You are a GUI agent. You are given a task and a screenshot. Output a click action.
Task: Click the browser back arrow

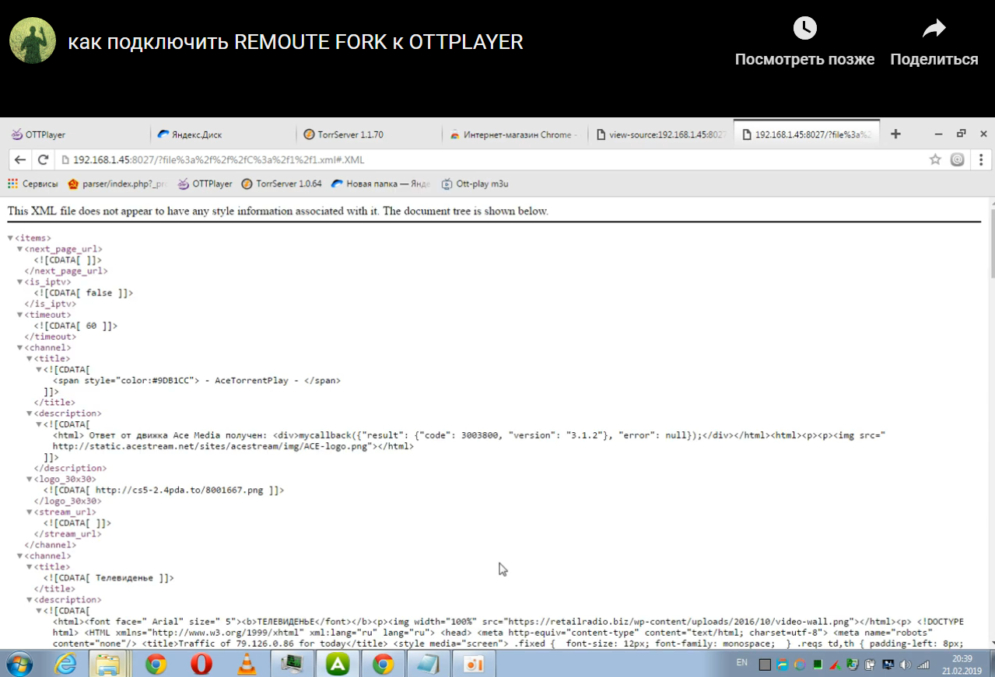(20, 160)
